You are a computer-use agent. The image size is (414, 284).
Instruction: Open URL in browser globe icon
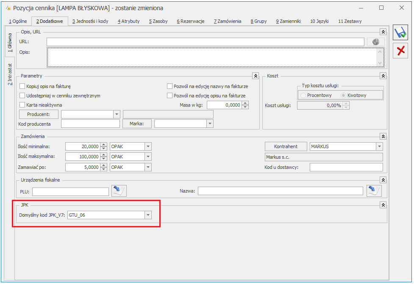pyautogui.click(x=376, y=41)
